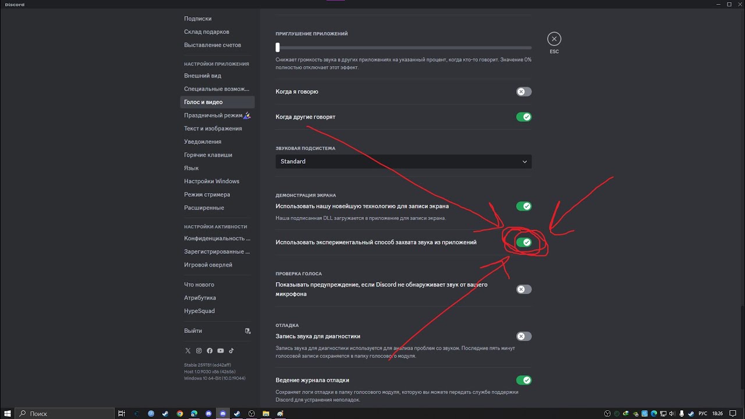Open the Windows Start menu

[7, 413]
